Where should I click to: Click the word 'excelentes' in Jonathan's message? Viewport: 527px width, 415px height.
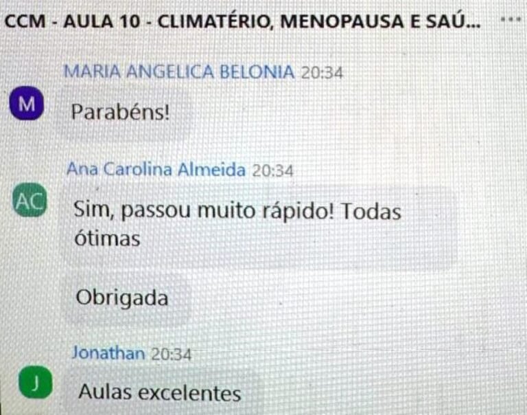[x=189, y=393]
